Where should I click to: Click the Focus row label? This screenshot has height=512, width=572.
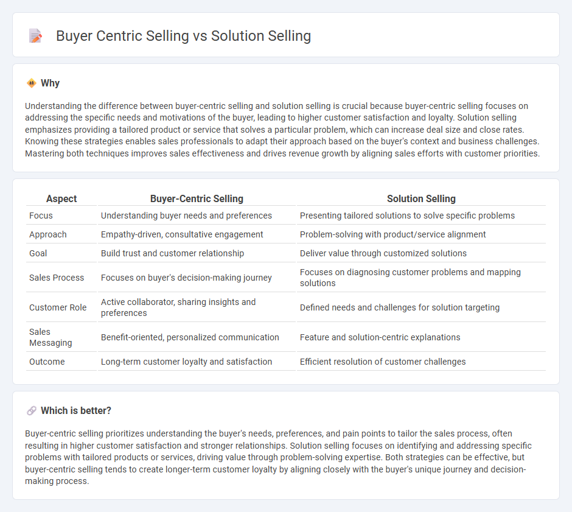pos(41,216)
